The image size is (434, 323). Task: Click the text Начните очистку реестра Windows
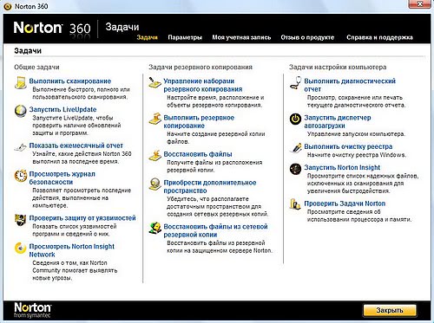click(x=357, y=155)
